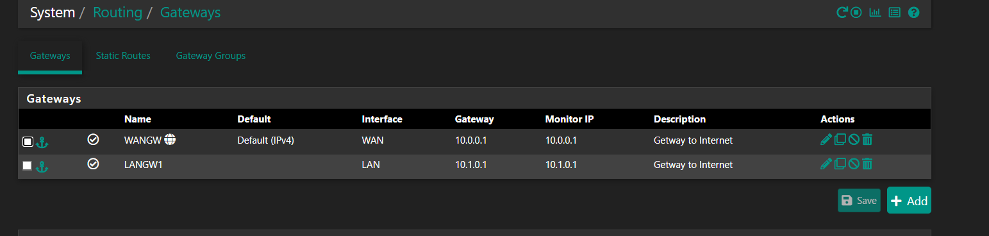Edit the LANGW1 gateway with pencil icon
The height and width of the screenshot is (236, 989).
click(826, 164)
